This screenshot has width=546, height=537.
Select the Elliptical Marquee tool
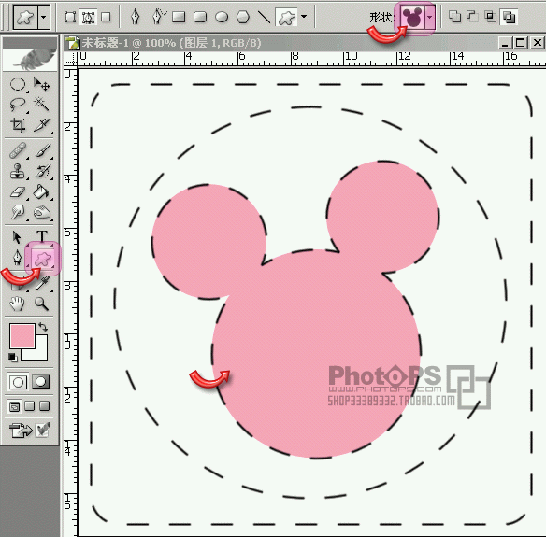coord(18,84)
